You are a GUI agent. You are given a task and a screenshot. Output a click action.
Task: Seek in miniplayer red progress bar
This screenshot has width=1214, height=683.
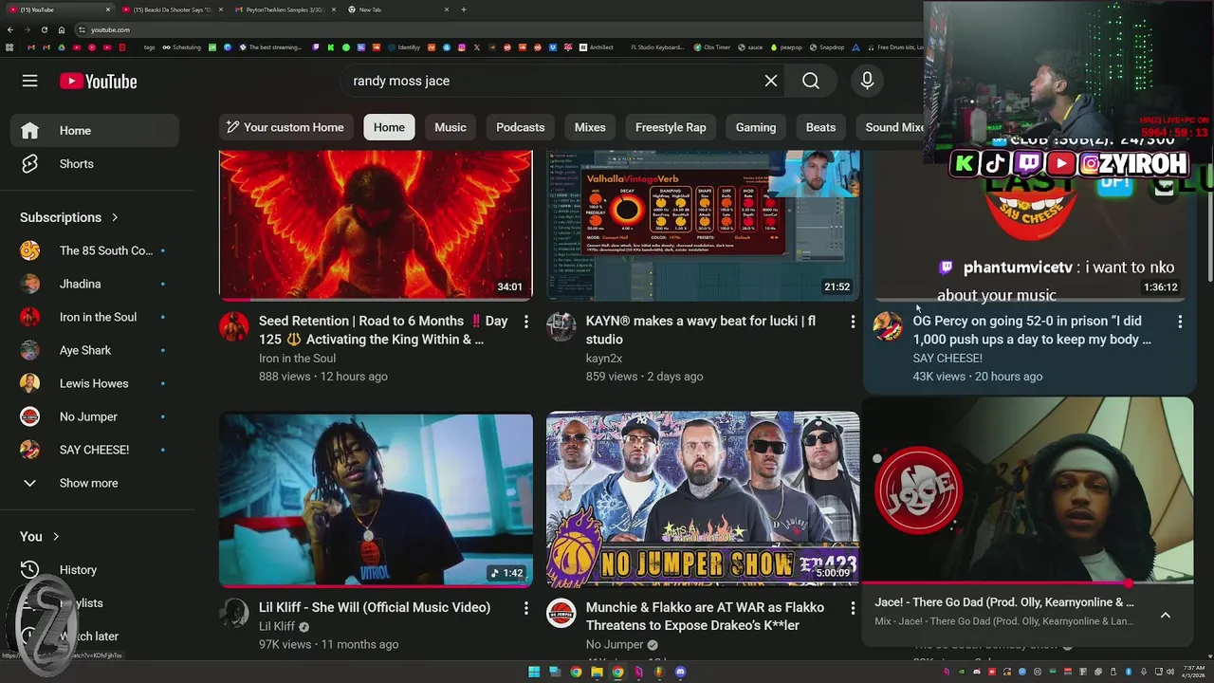(x=1027, y=583)
